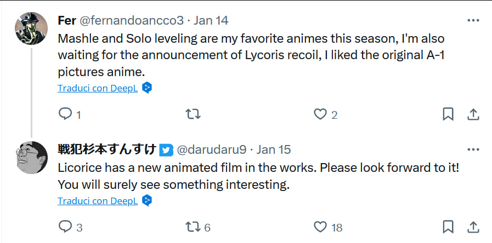Bookmark darudaru9's Licorice tweet
The image size is (492, 243).
pyautogui.click(x=448, y=227)
